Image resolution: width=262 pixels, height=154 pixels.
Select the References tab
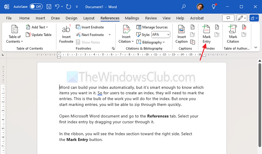pos(110,18)
